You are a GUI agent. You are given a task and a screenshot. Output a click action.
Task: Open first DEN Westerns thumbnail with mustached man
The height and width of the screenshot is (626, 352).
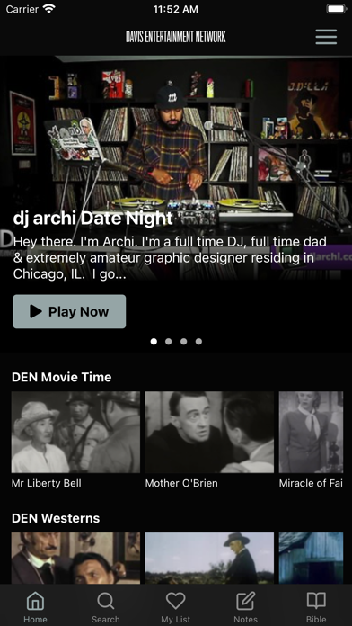(75, 559)
